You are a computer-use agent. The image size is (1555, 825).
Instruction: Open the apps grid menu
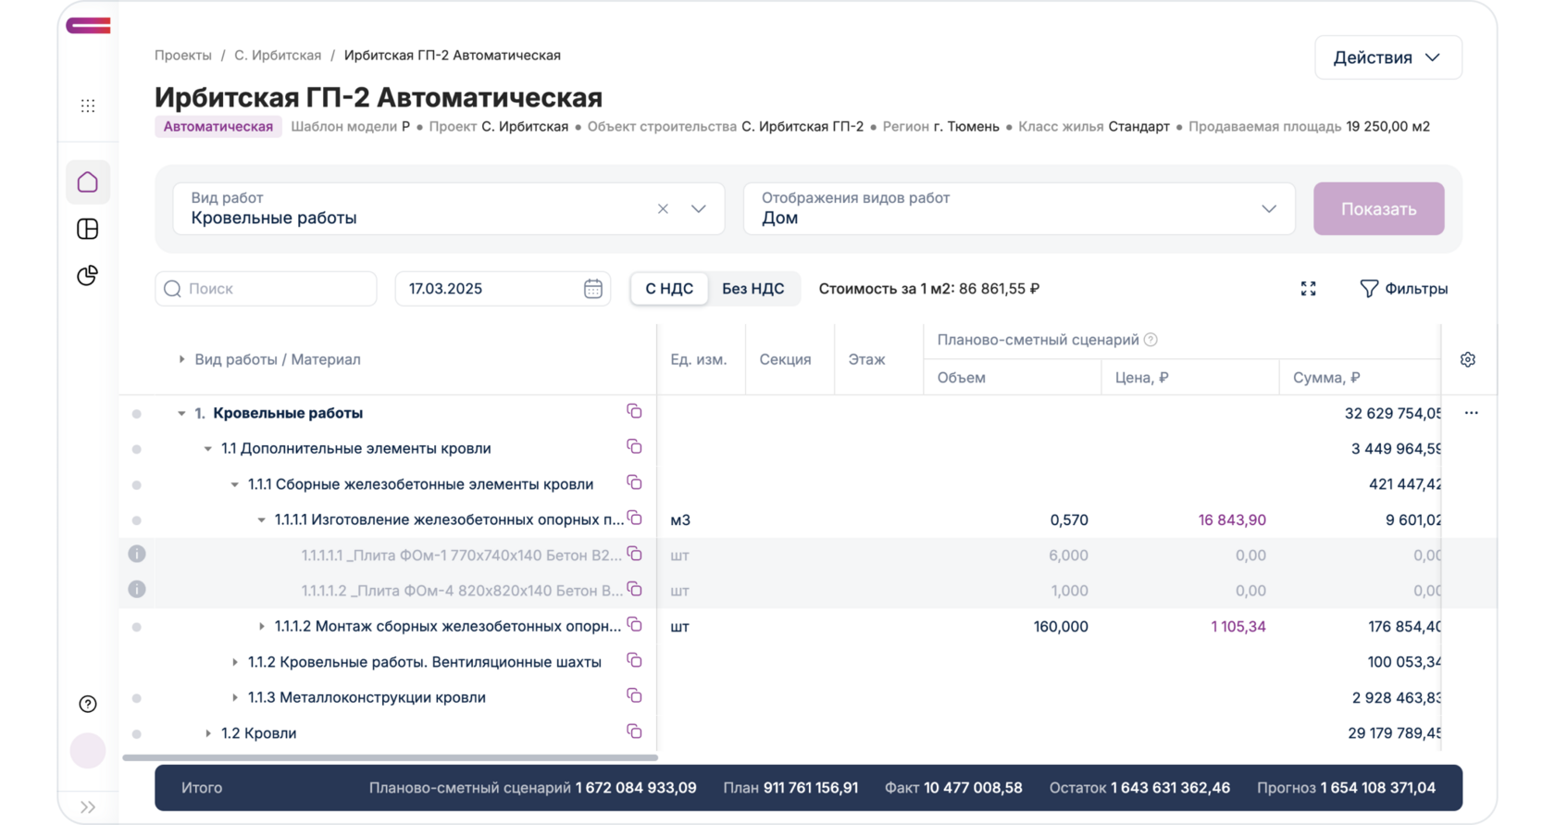[x=88, y=106]
